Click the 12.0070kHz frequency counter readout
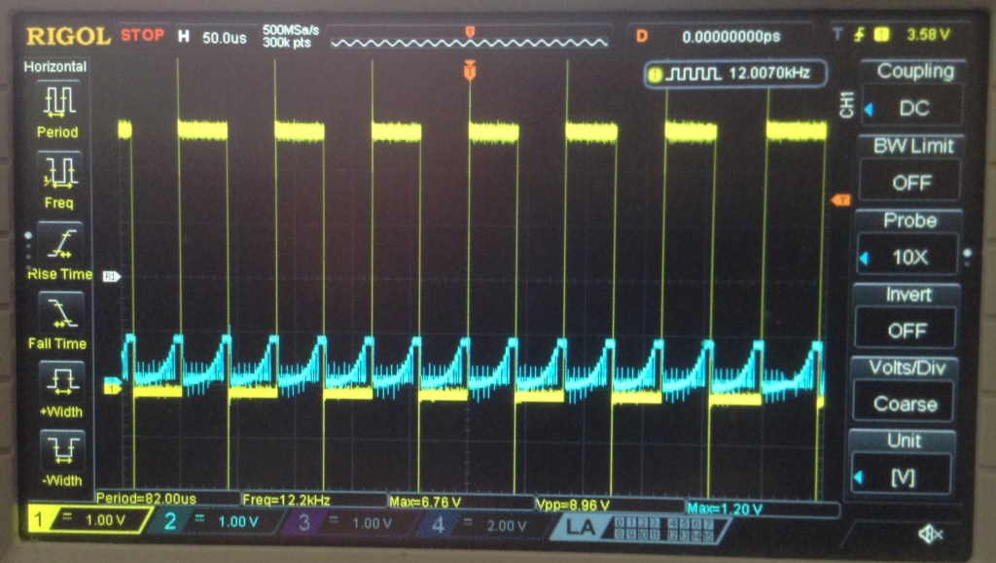The image size is (996, 563). point(735,74)
